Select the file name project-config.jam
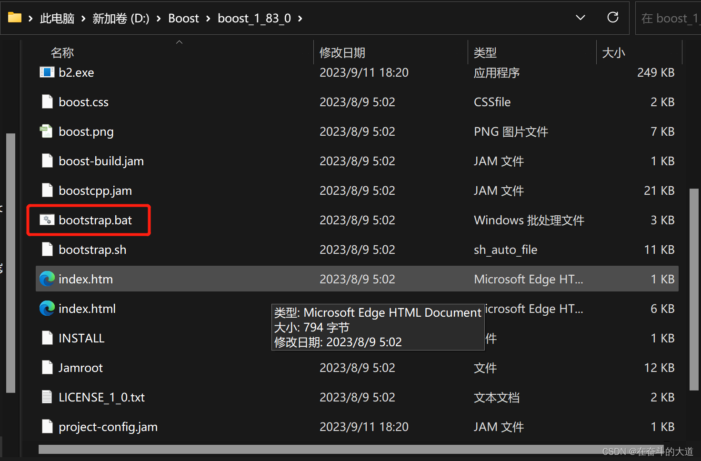This screenshot has width=701, height=461. [108, 427]
